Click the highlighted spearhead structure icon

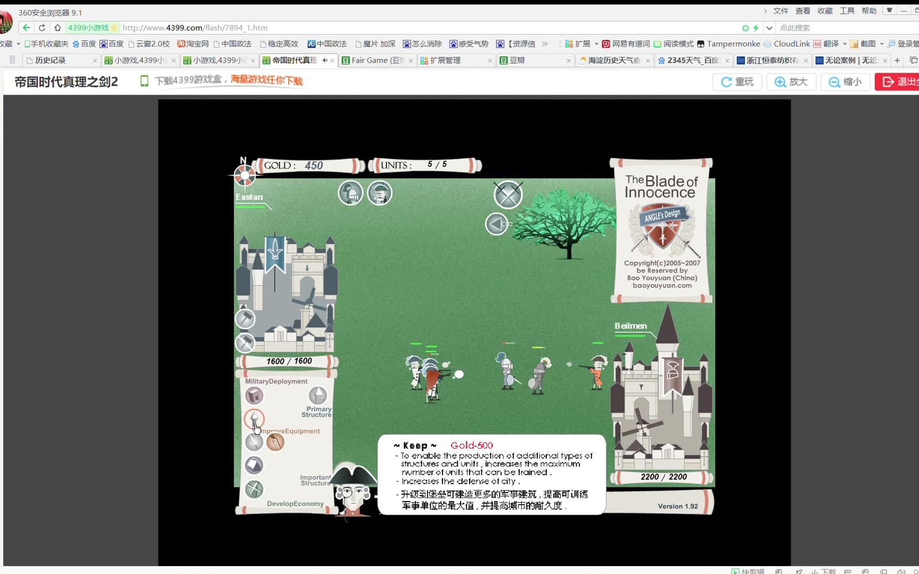coord(254,419)
